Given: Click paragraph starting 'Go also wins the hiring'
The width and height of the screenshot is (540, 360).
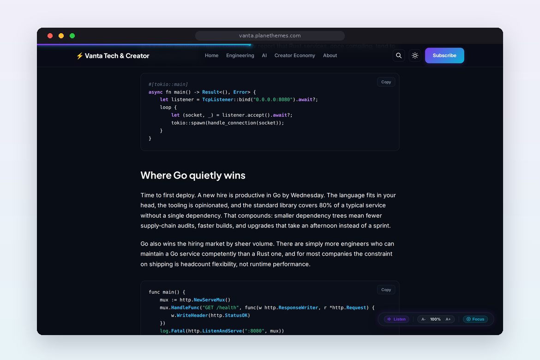Looking at the screenshot, I should coord(267,254).
